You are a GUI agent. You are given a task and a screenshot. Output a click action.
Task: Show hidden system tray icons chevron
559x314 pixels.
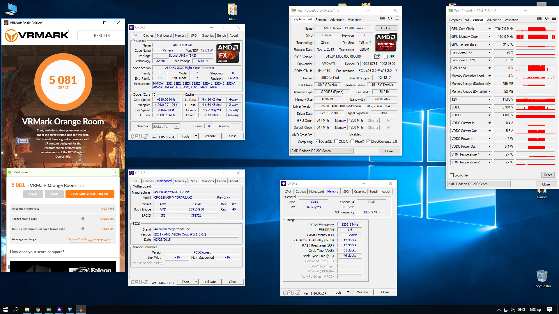499,310
